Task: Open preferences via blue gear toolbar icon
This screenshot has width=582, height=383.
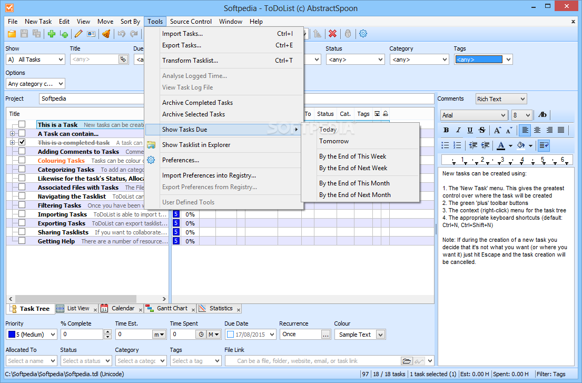Action: pyautogui.click(x=363, y=34)
